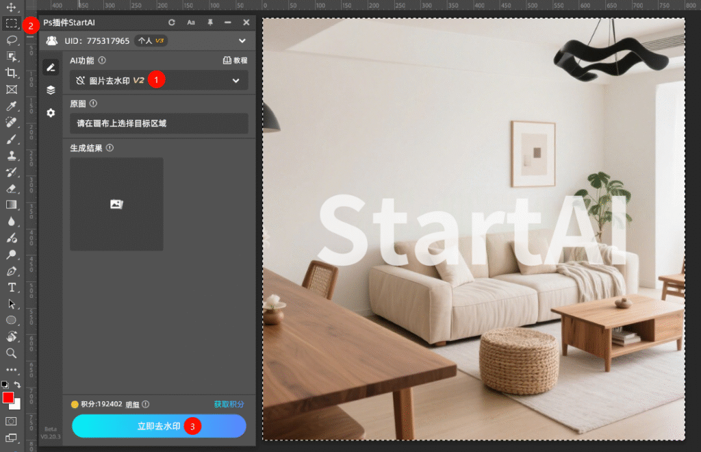
Task: Select the Zoom tool in toolbar
Action: pos(12,353)
